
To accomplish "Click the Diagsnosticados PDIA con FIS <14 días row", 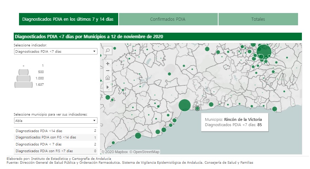I will [56, 137].
